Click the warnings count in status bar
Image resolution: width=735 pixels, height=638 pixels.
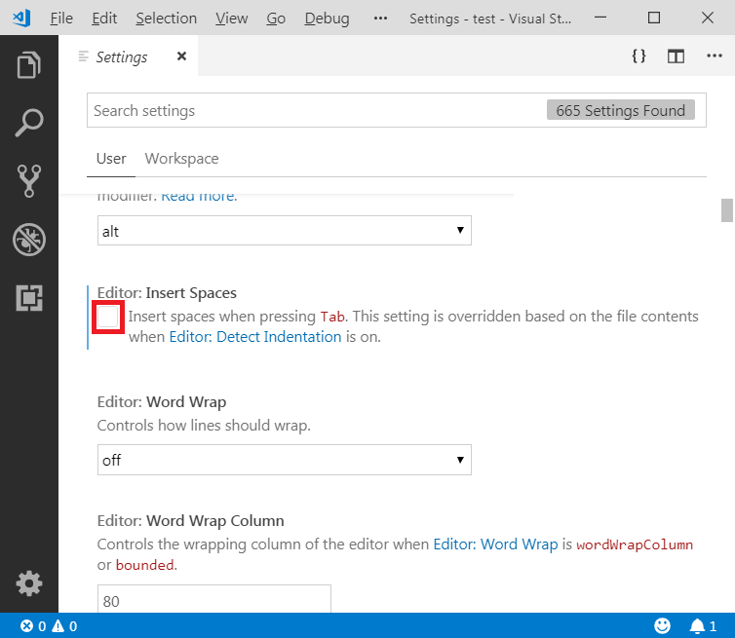point(64,626)
